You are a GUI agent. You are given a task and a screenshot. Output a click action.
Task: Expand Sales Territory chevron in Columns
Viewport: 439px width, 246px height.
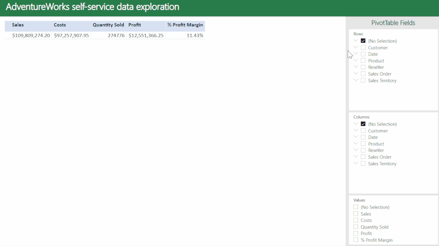[356, 163]
